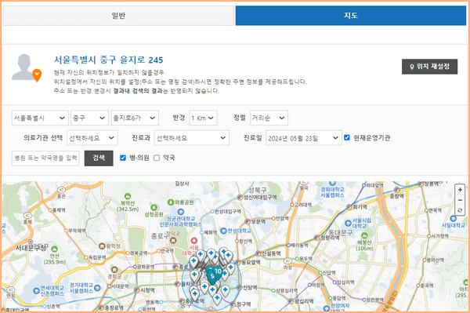Change the 1 Km radius dropdown
The width and height of the screenshot is (470, 313).
[x=203, y=118]
